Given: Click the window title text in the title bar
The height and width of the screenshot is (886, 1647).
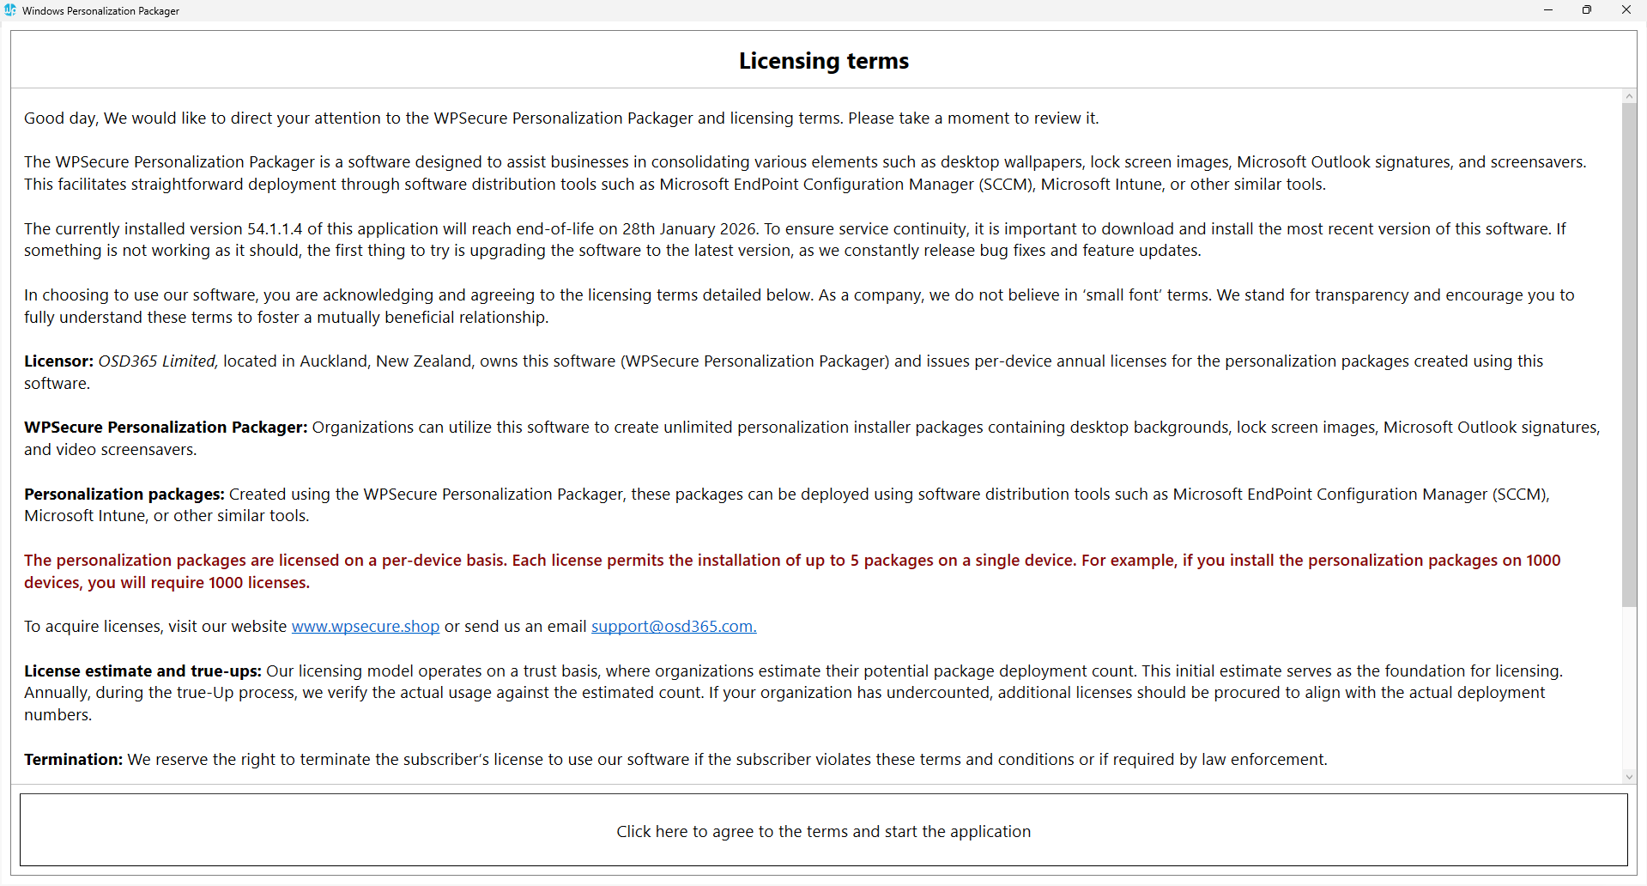Looking at the screenshot, I should coord(100,11).
